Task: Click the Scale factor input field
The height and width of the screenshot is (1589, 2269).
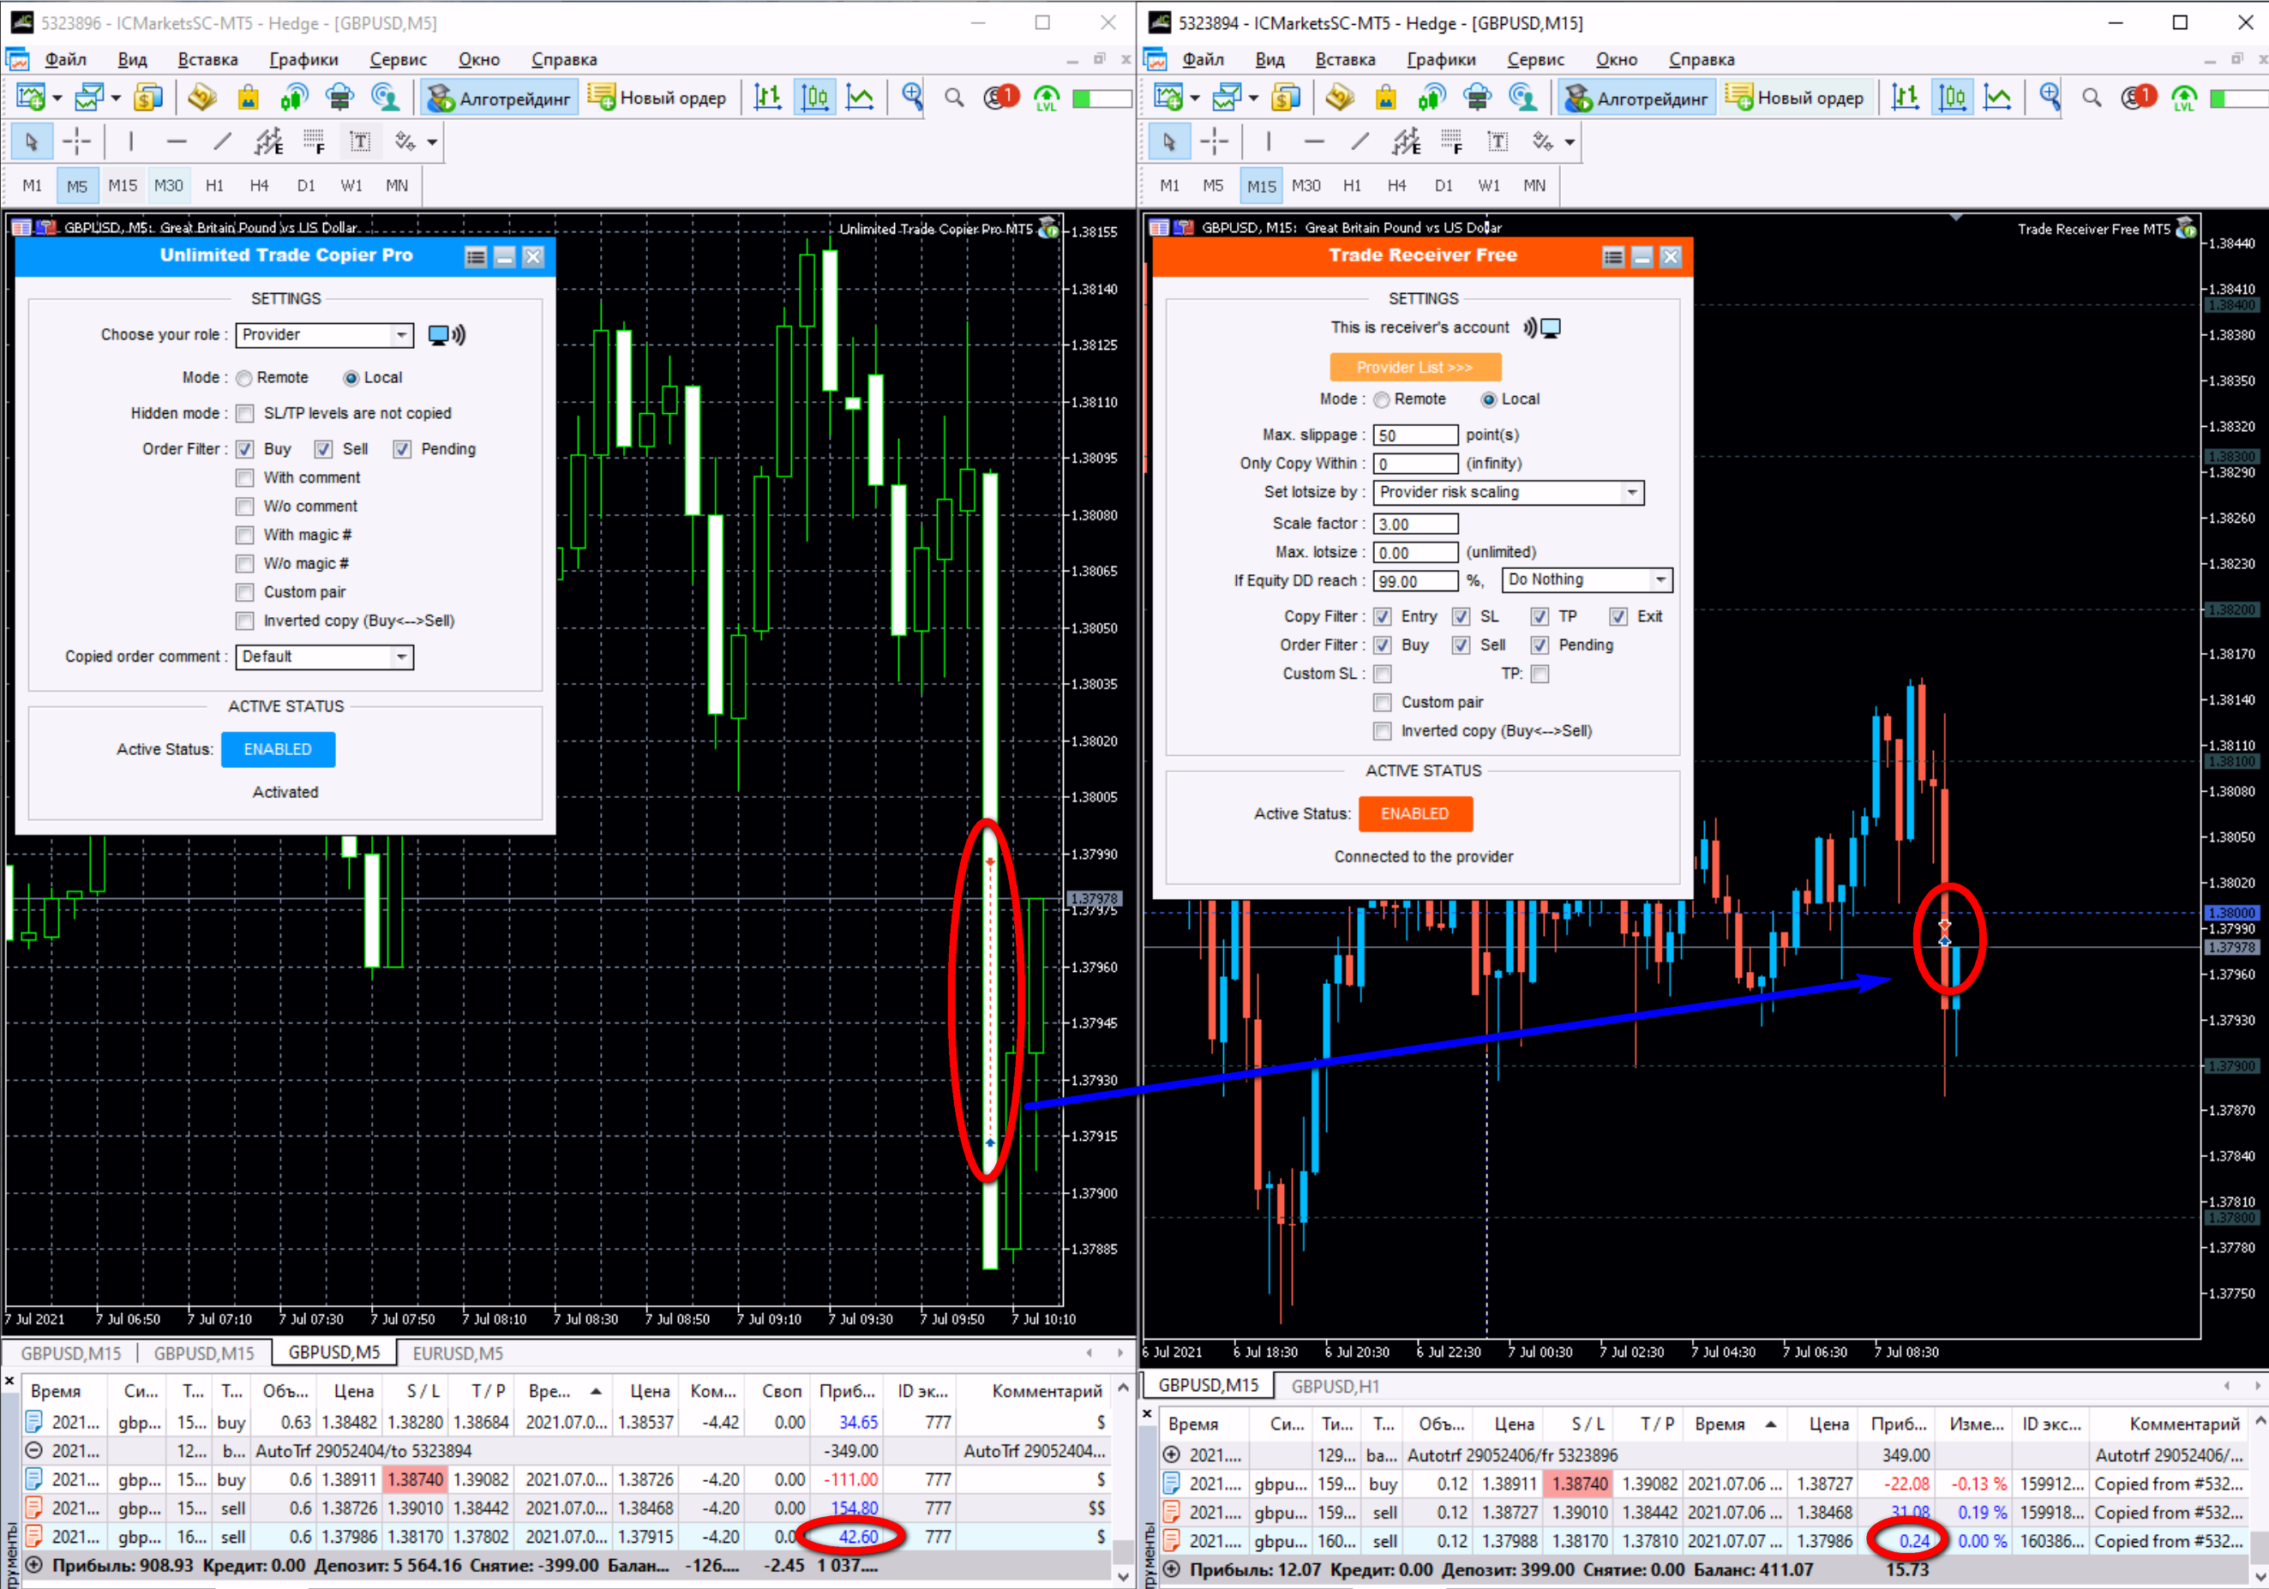Action: [x=1414, y=525]
